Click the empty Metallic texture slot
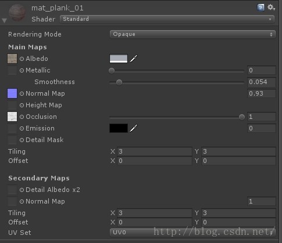Screen dimensions: 282x243 tap(12, 70)
